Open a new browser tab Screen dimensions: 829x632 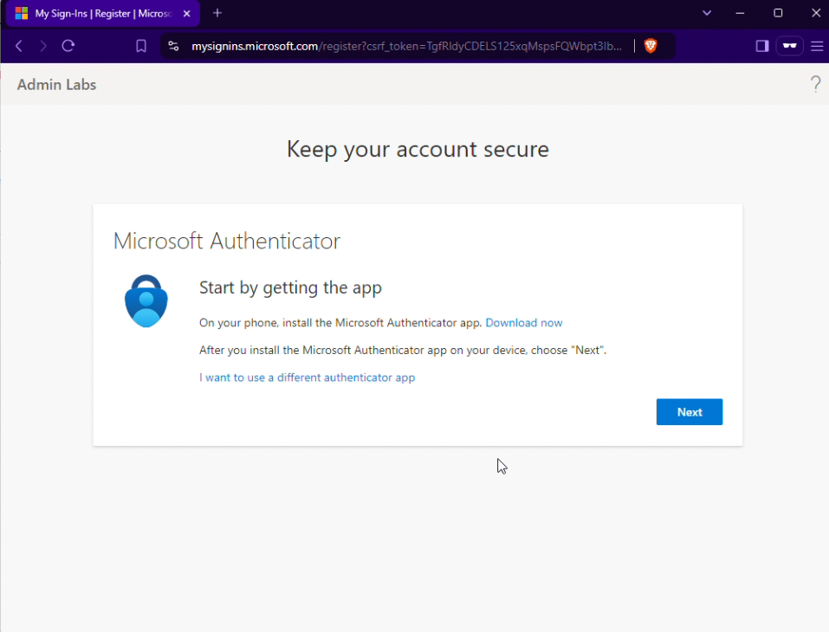tap(217, 13)
